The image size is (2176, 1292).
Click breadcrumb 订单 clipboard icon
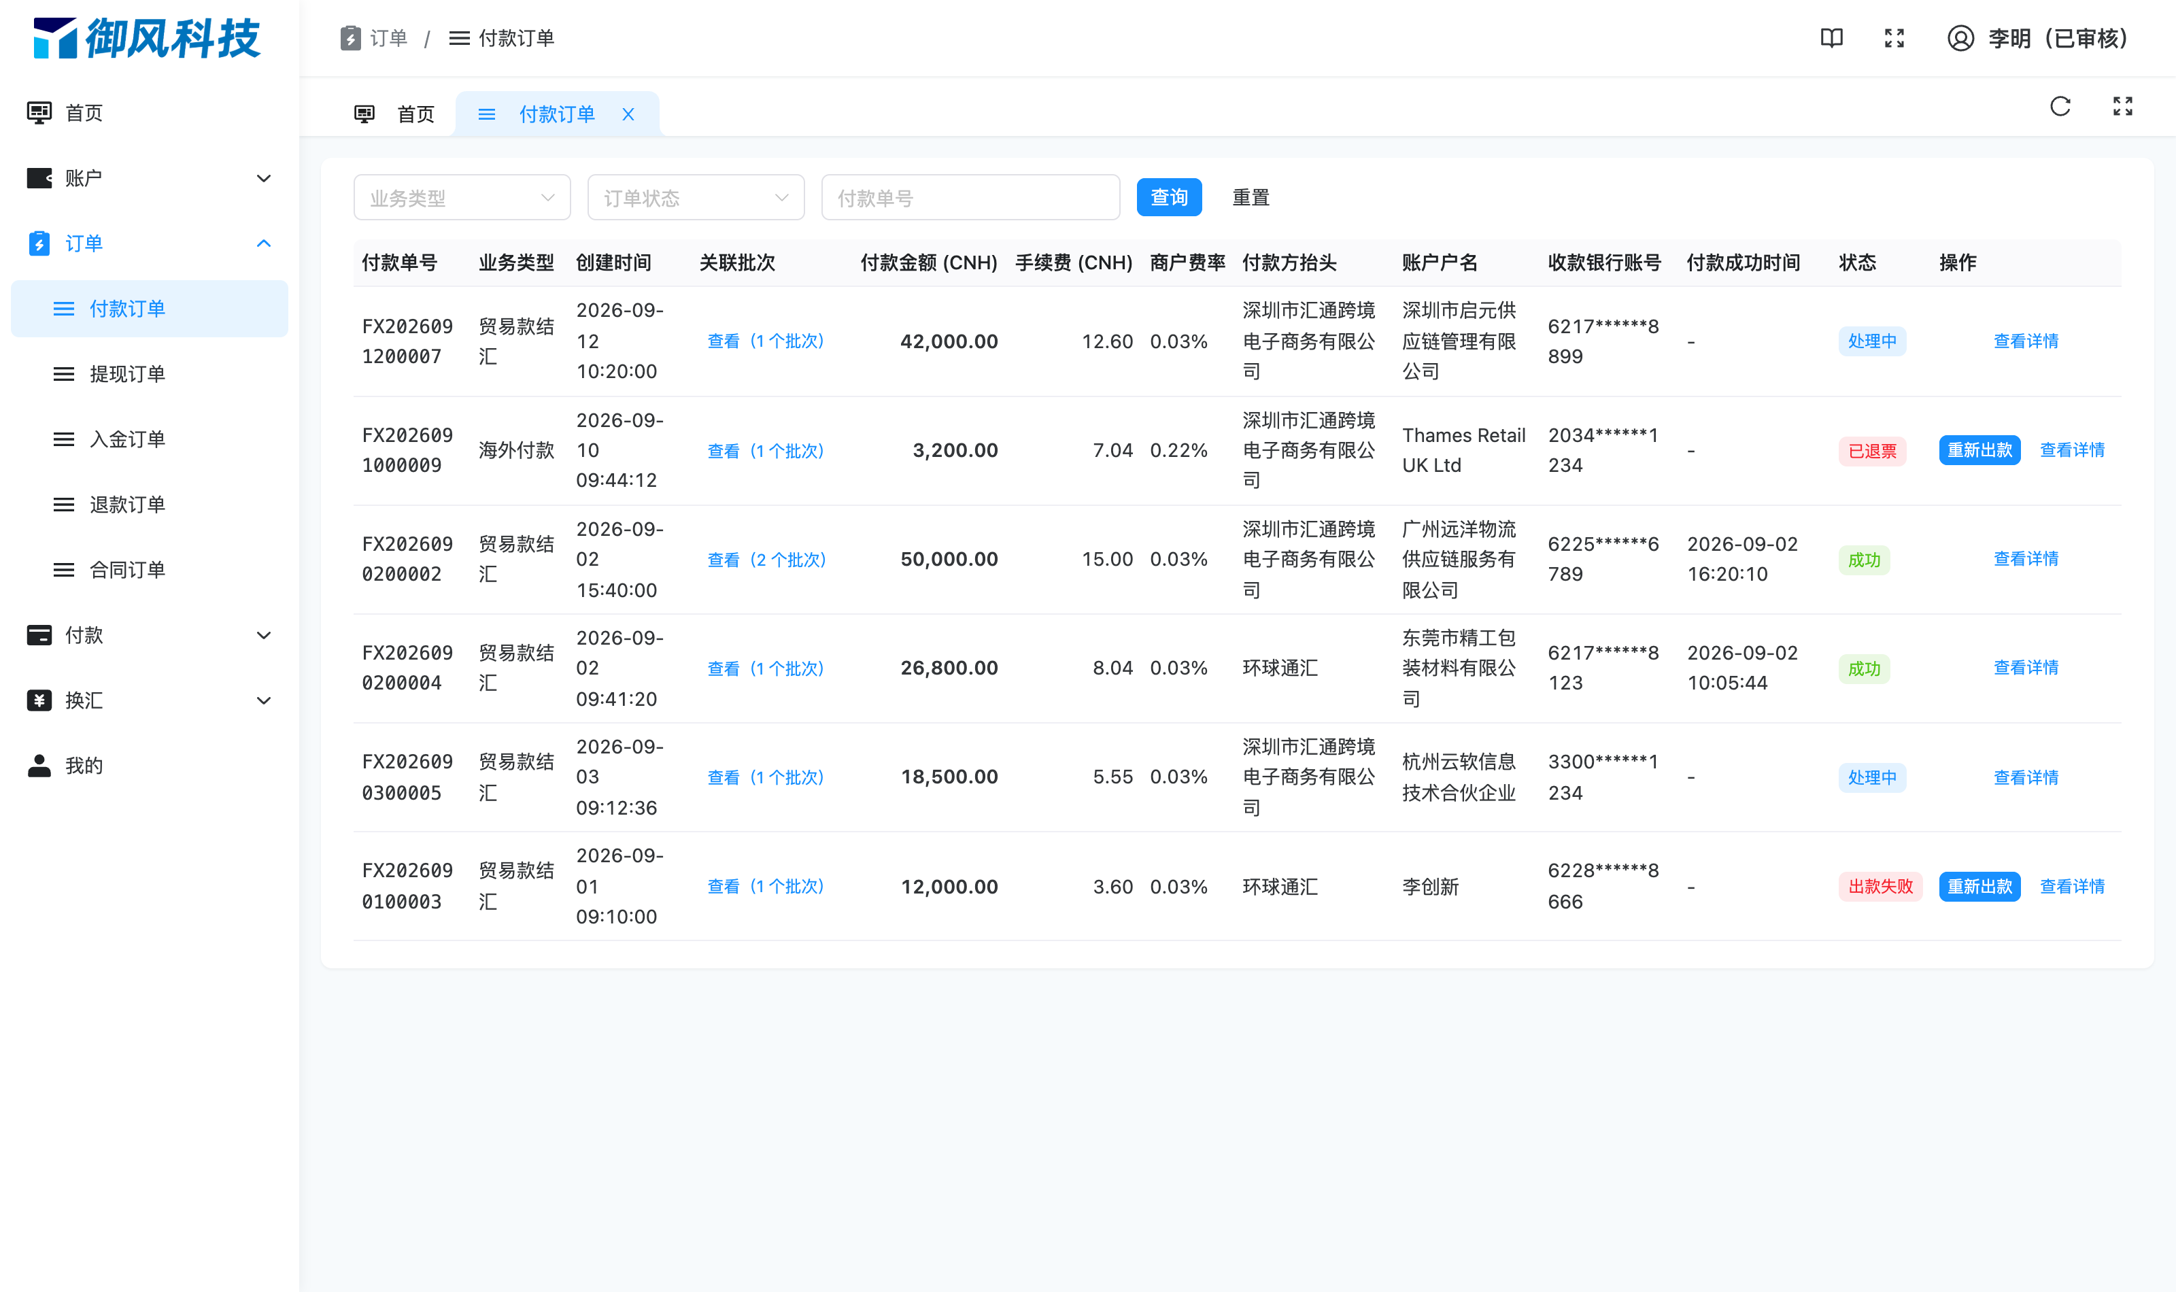coord(350,38)
